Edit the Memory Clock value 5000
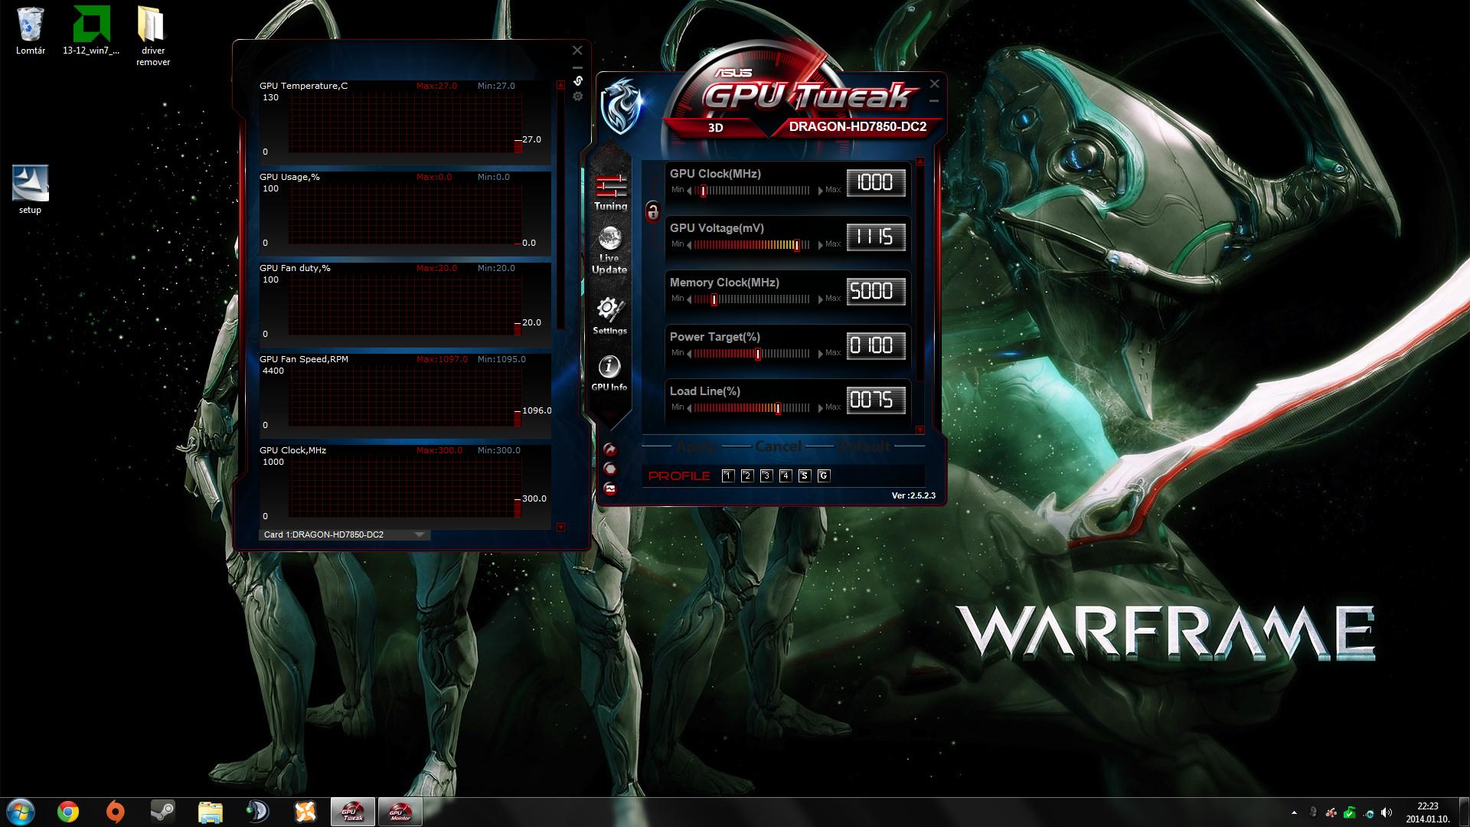The image size is (1470, 827). click(x=876, y=291)
